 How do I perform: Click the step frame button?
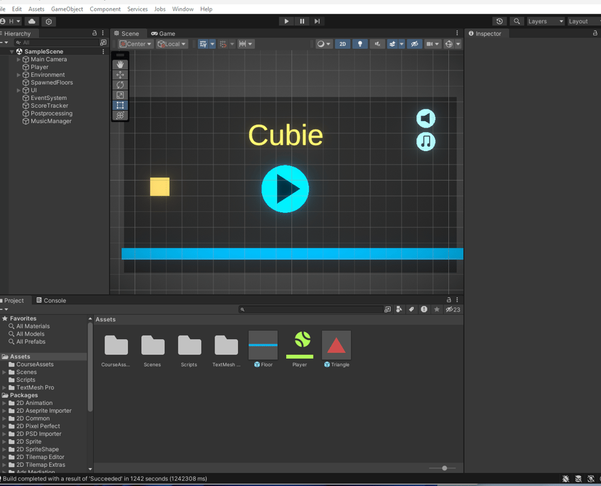click(x=317, y=22)
